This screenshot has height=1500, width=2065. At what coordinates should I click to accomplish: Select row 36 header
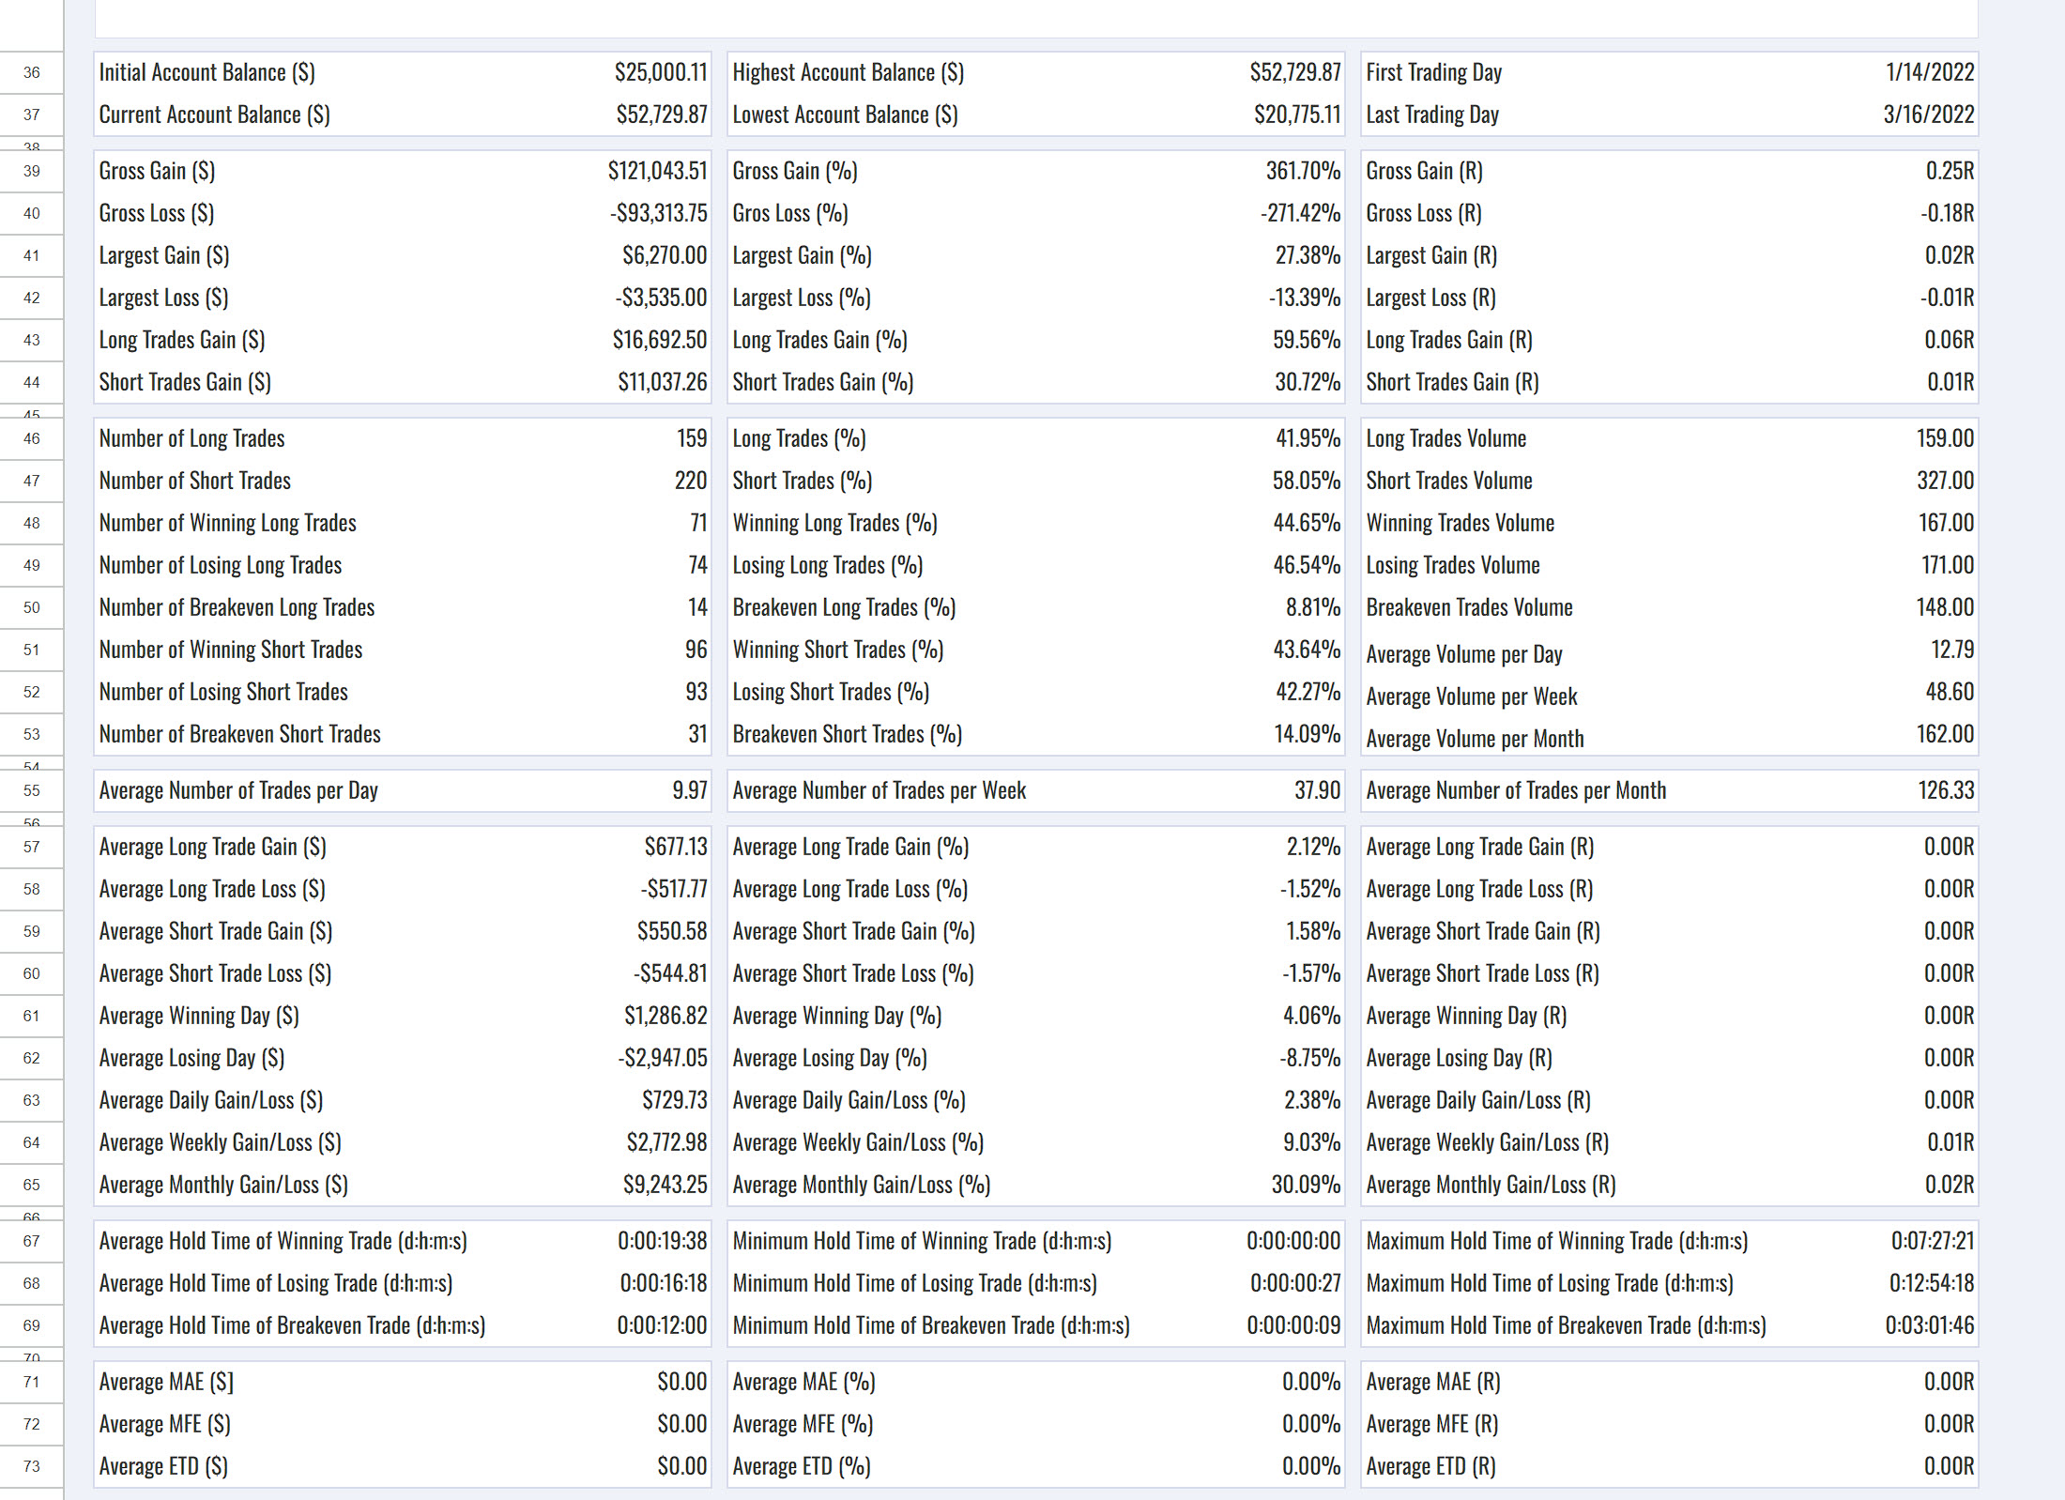pos(32,72)
